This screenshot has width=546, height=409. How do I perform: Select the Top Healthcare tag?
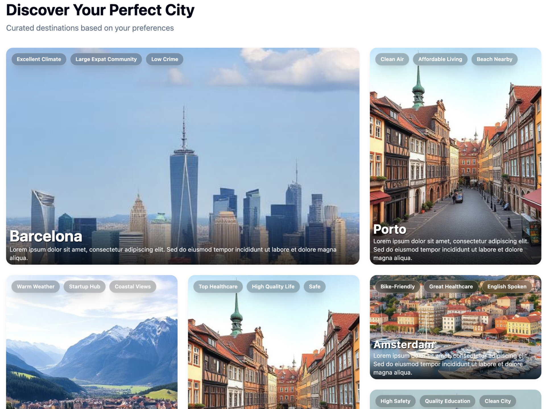[218, 287]
